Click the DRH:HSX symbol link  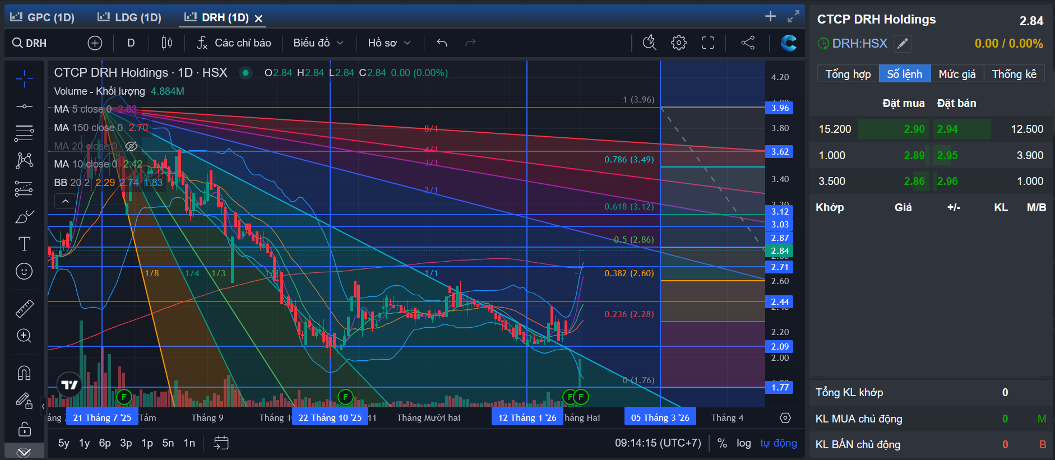pos(859,44)
